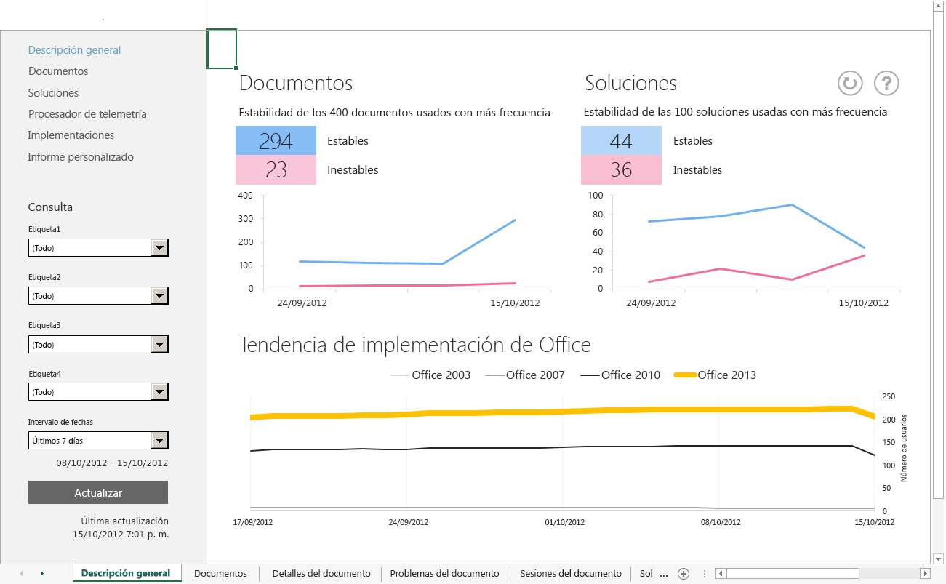Click the blue 294 stable documents tile
The height and width of the screenshot is (584, 946).
pos(276,140)
